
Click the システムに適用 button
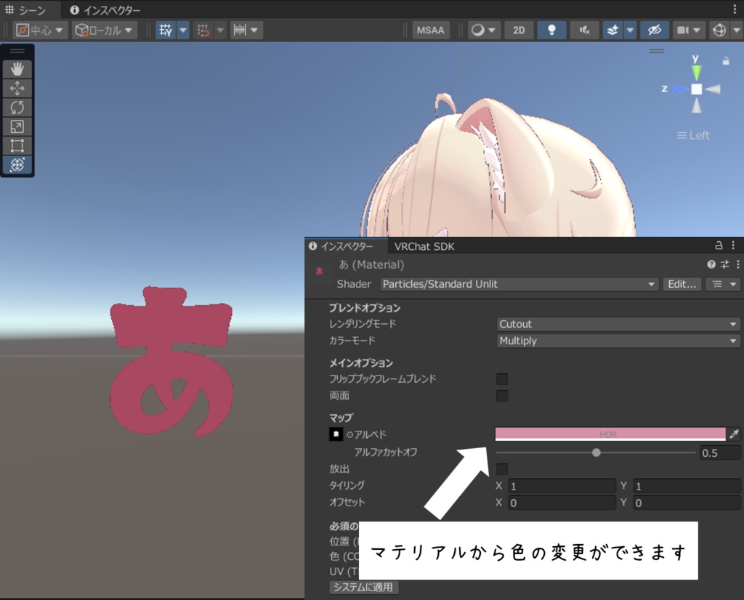363,588
